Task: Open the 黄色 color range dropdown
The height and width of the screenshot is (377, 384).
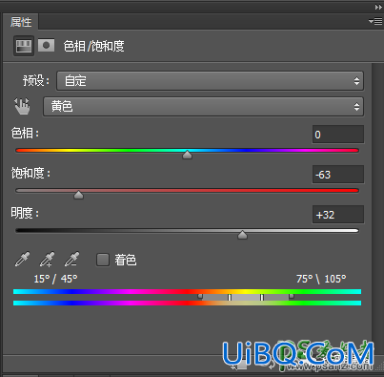Action: point(203,107)
